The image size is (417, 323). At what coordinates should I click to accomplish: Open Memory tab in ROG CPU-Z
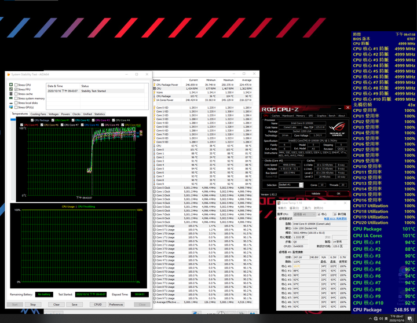coord(300,116)
